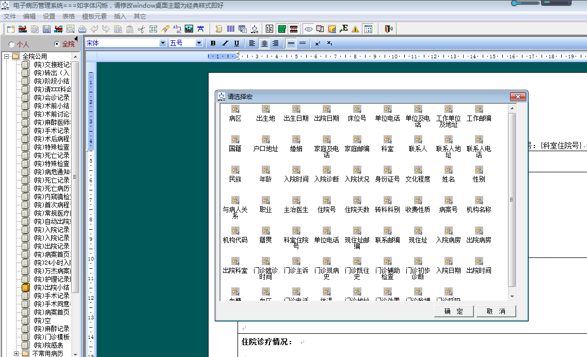Screen dimensions: 587x357
Task: Open the 宋体 font name dropdown
Action: click(163, 43)
